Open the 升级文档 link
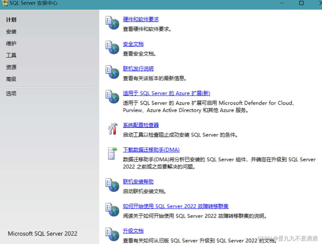Screen dimensions: 322x244 coord(133,231)
